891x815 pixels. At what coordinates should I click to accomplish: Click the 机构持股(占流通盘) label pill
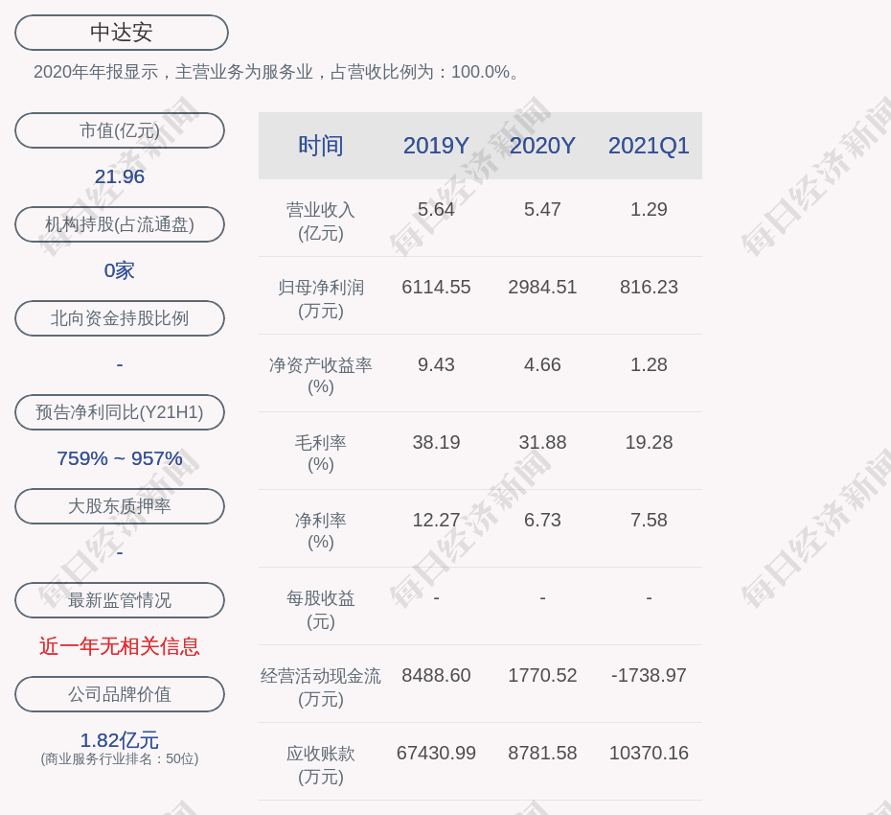pyautogui.click(x=120, y=224)
